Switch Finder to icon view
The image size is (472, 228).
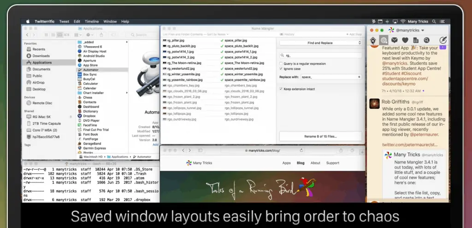click(46, 35)
